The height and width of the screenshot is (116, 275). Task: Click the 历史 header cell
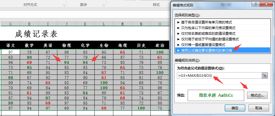point(141,45)
